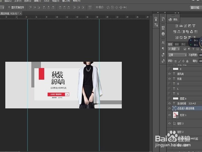Click the Brightness/Contrast adjustment icon
Viewport: 202px width, 152px height.
click(x=177, y=26)
